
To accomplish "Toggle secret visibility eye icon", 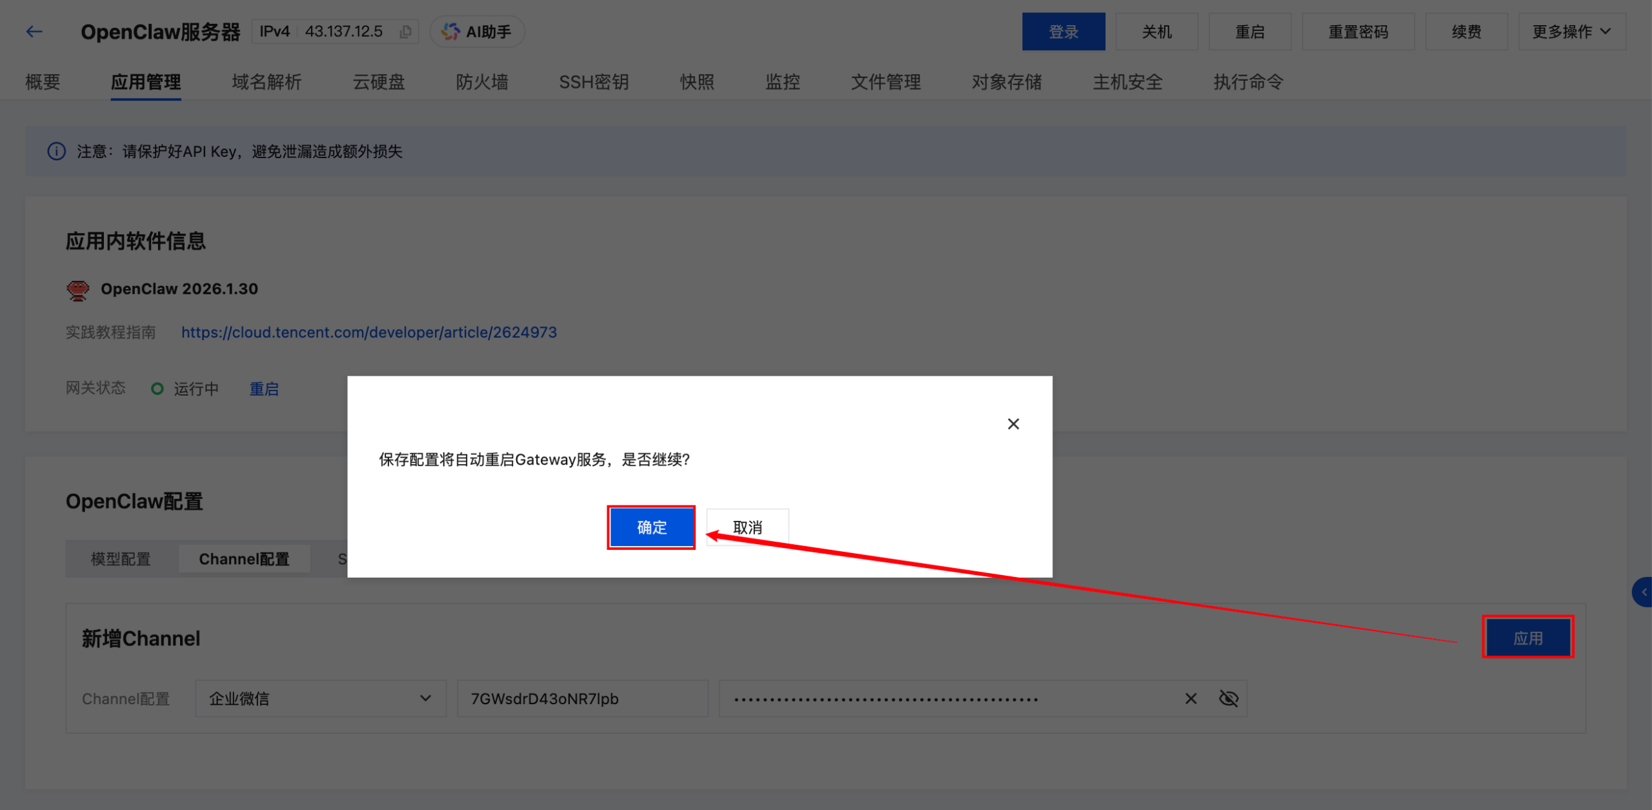I will 1228,698.
